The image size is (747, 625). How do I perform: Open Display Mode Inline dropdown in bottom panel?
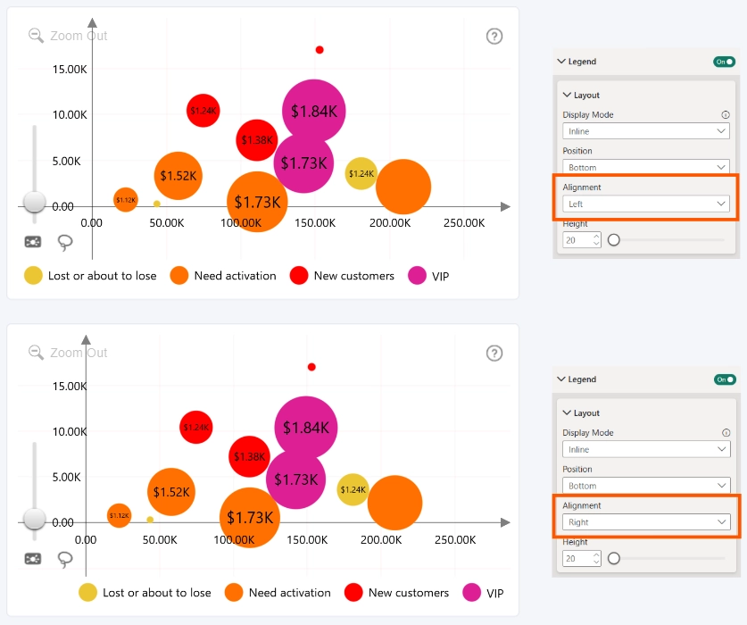pos(646,450)
